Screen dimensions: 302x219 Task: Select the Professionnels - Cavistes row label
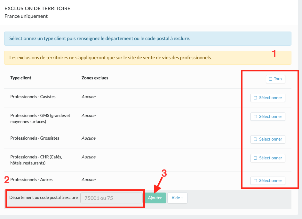(x=33, y=97)
